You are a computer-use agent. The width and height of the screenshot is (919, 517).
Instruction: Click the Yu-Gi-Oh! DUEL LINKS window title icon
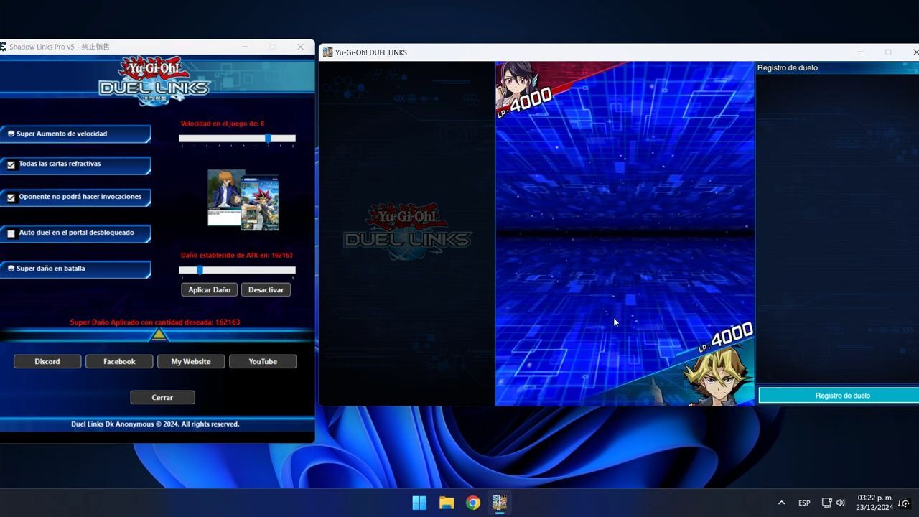click(327, 52)
